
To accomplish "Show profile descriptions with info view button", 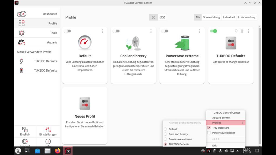I will (153, 17).
